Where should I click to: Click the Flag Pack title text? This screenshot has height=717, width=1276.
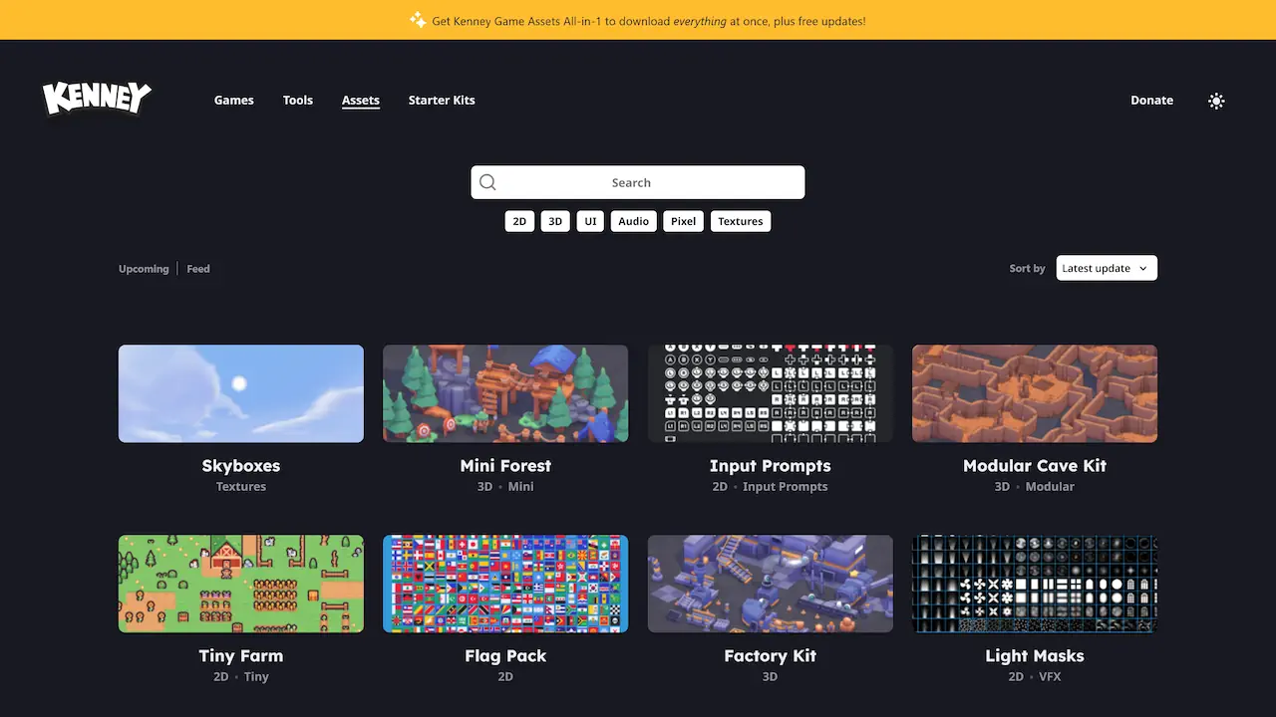[505, 655]
